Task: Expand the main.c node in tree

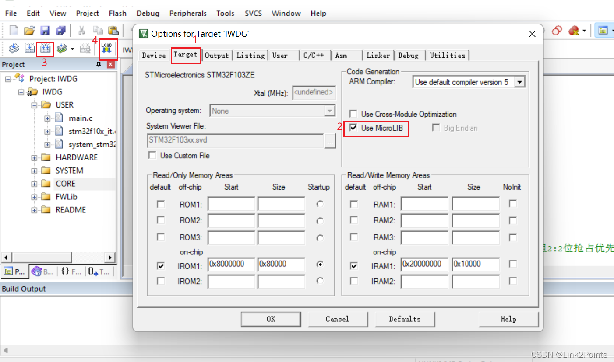Action: (x=47, y=118)
